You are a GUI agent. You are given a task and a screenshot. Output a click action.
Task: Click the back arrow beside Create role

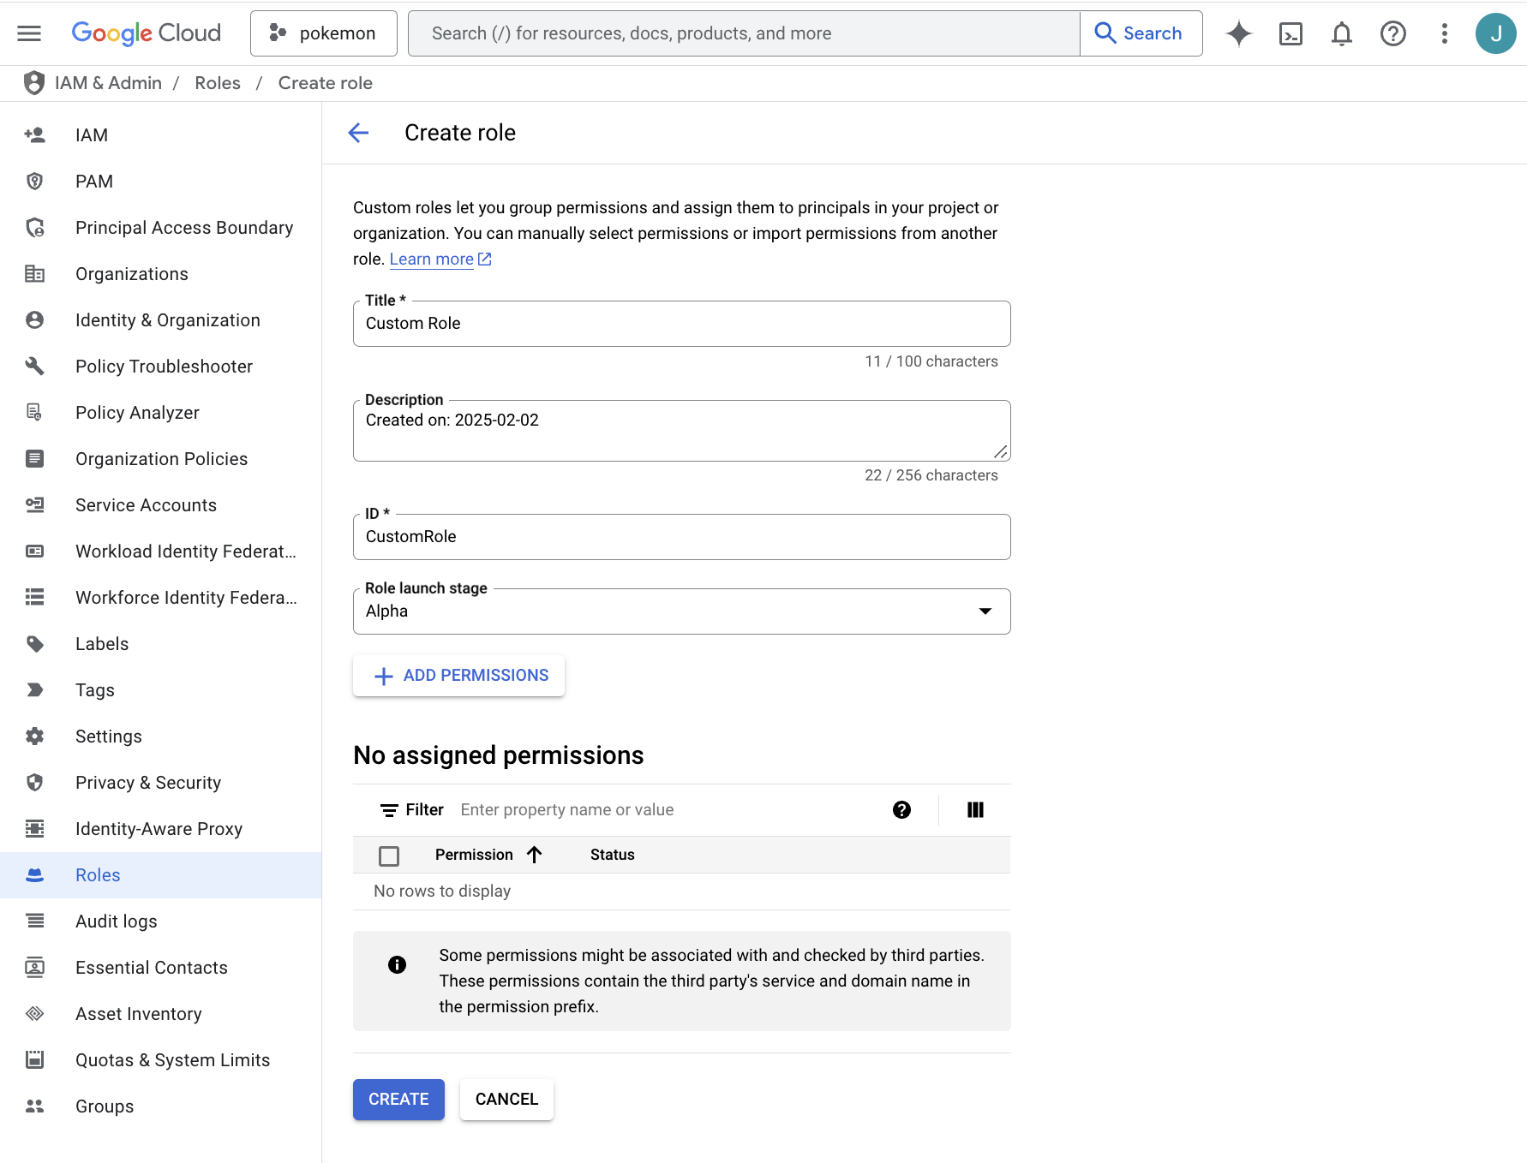click(x=358, y=133)
